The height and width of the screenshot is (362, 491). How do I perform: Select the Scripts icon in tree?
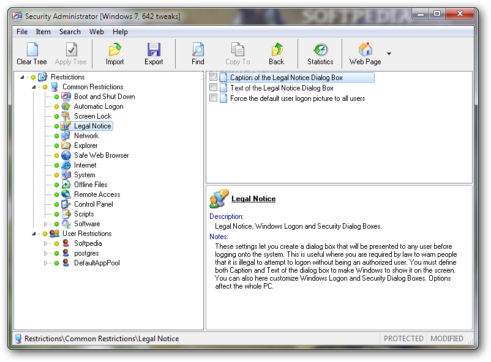(66, 214)
